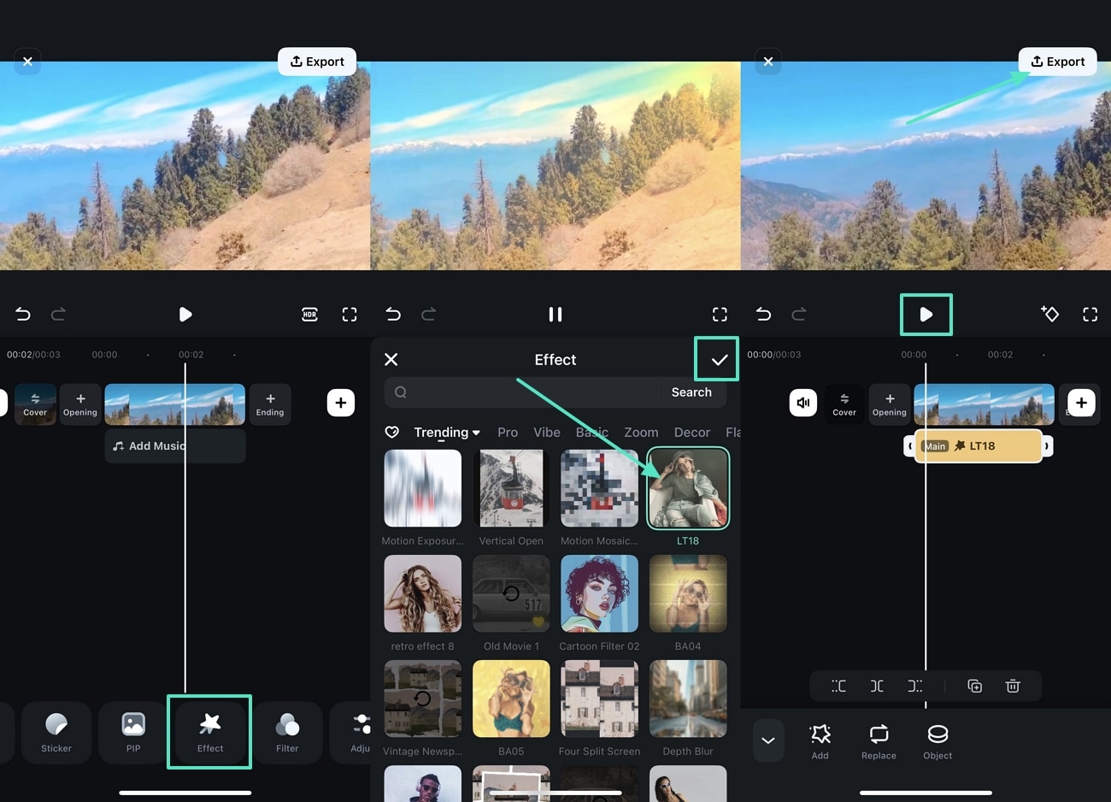Pause playback in the middle screen
The width and height of the screenshot is (1111, 802).
pos(555,315)
